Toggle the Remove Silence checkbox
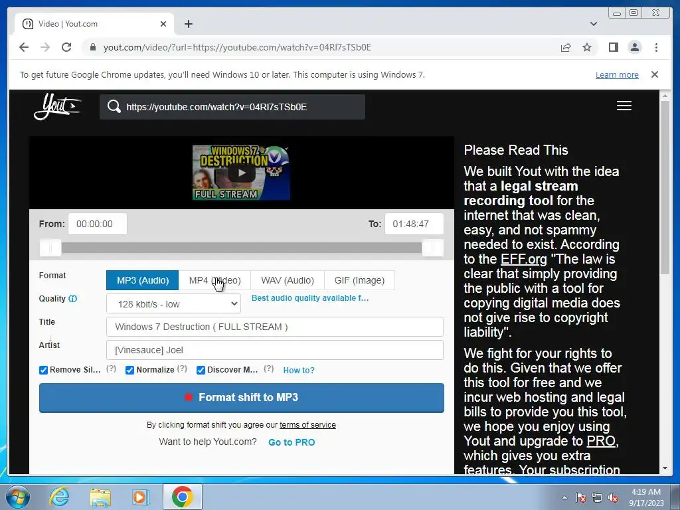The width and height of the screenshot is (680, 510). click(x=43, y=370)
